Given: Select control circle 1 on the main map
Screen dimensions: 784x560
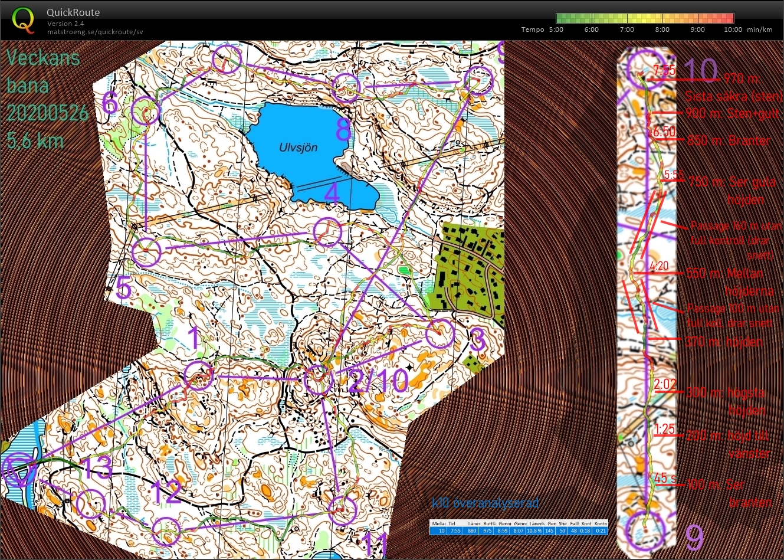Looking at the screenshot, I should (x=198, y=376).
